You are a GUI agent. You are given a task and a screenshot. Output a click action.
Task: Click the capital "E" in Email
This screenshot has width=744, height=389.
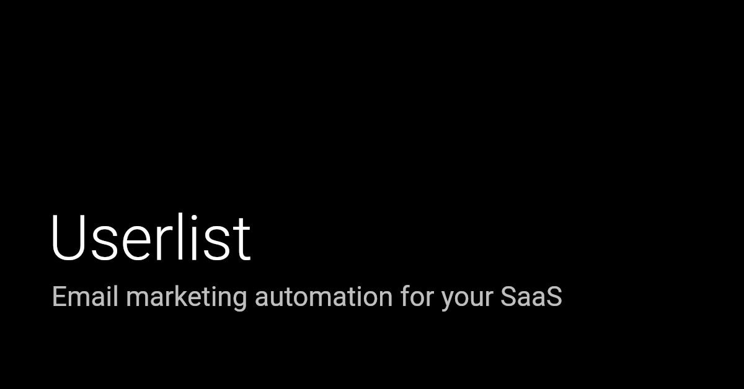point(60,297)
